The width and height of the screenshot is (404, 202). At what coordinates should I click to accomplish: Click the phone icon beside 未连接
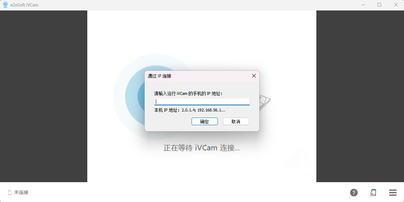point(10,193)
